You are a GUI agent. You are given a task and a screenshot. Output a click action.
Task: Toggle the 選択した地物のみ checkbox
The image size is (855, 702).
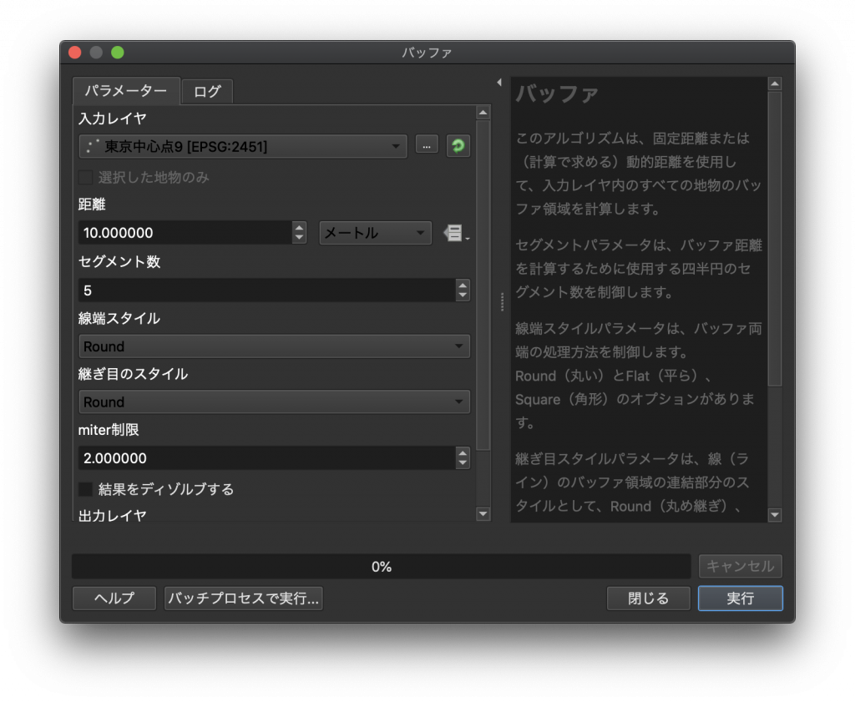click(86, 178)
